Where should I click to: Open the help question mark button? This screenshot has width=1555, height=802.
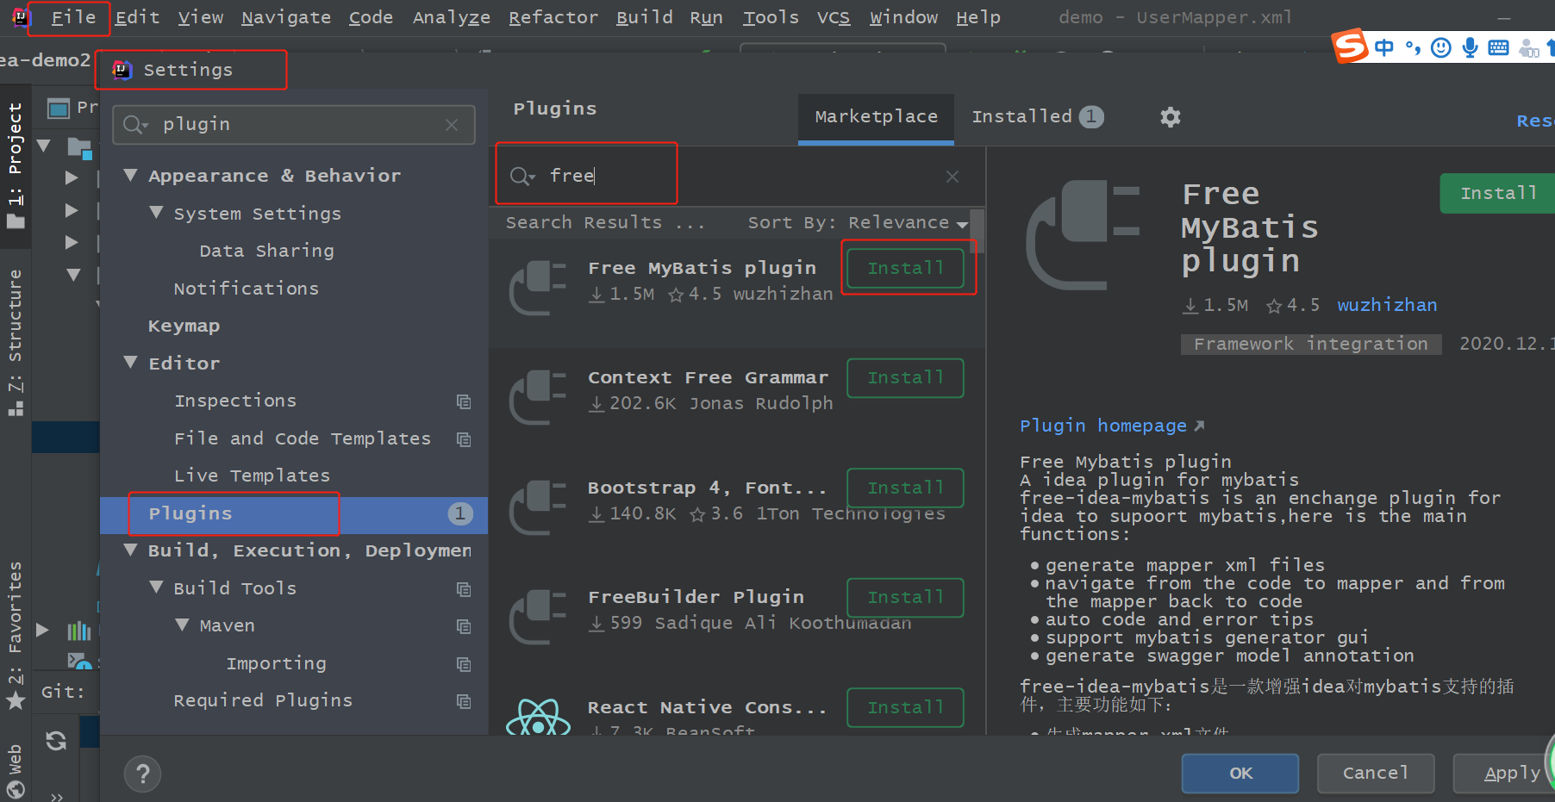pos(143,774)
